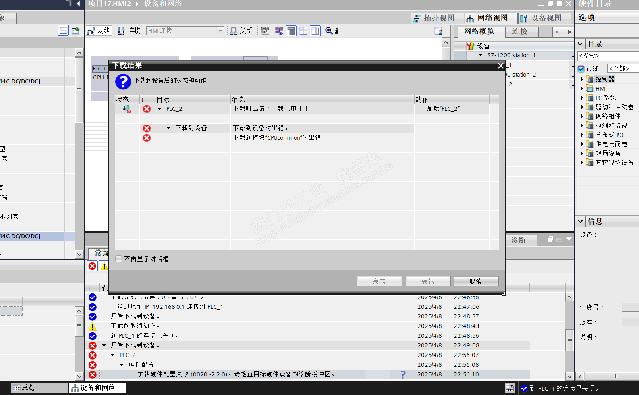Screen dimensions: 639x395
Task: Click the show address labels network icon
Action: click(279, 31)
